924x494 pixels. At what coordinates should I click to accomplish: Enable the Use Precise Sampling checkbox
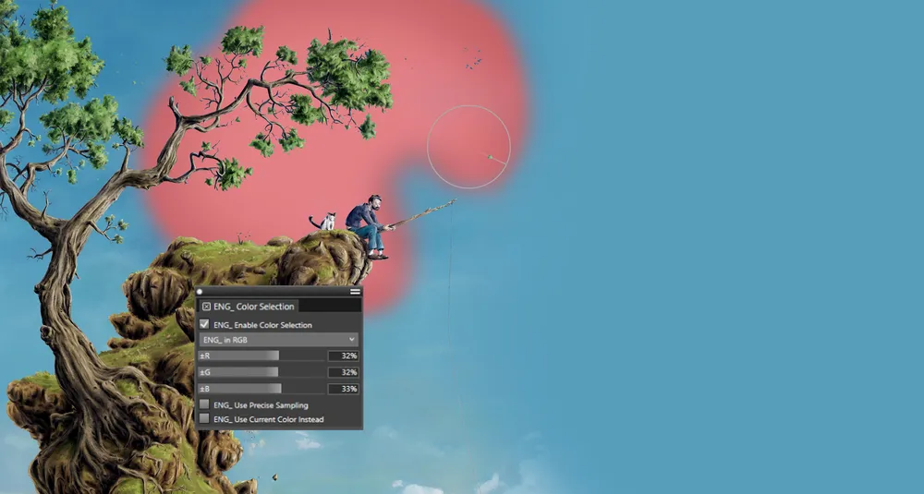[204, 405]
